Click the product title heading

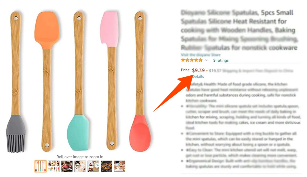(x=239, y=30)
